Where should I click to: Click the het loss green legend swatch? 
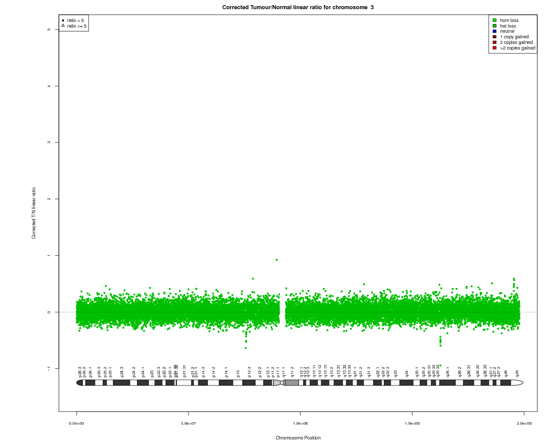coord(495,26)
